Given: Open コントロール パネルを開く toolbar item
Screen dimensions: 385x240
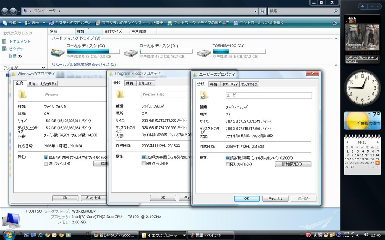Looking at the screenshot, I should tap(259, 23).
